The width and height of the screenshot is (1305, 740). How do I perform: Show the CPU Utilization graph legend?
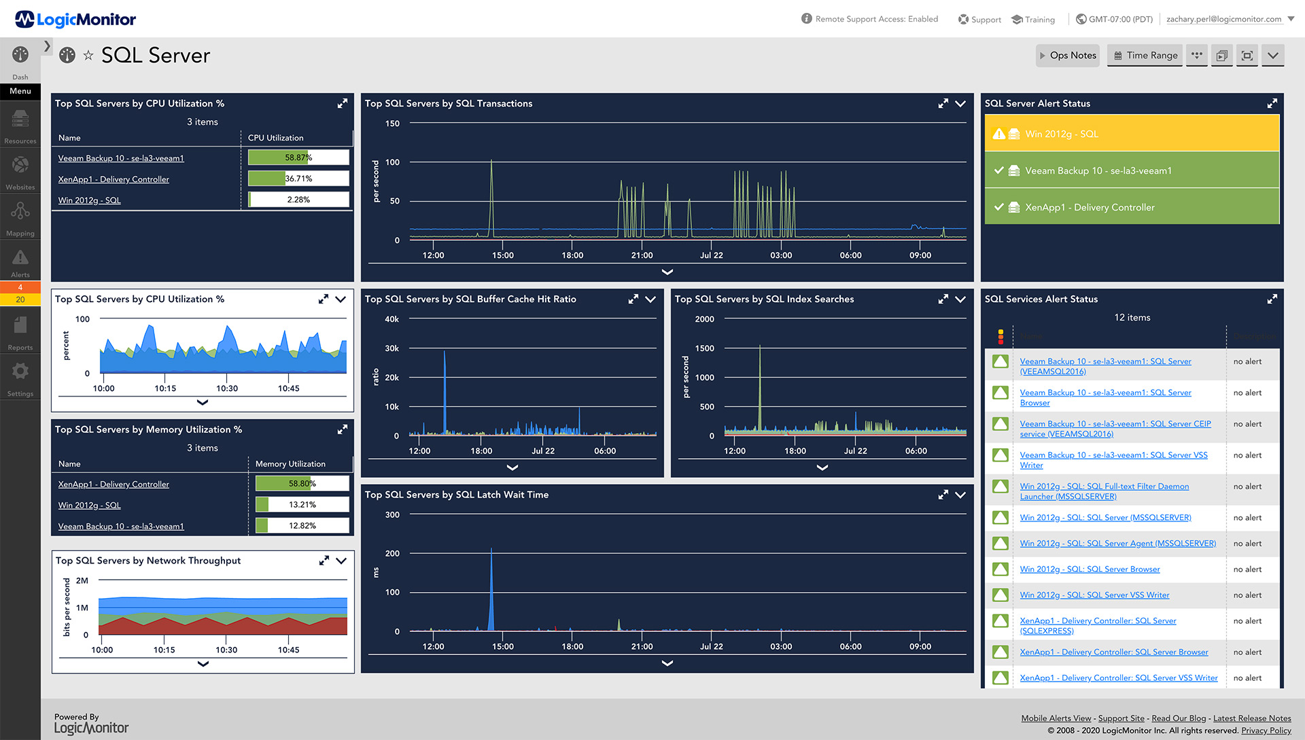(203, 402)
